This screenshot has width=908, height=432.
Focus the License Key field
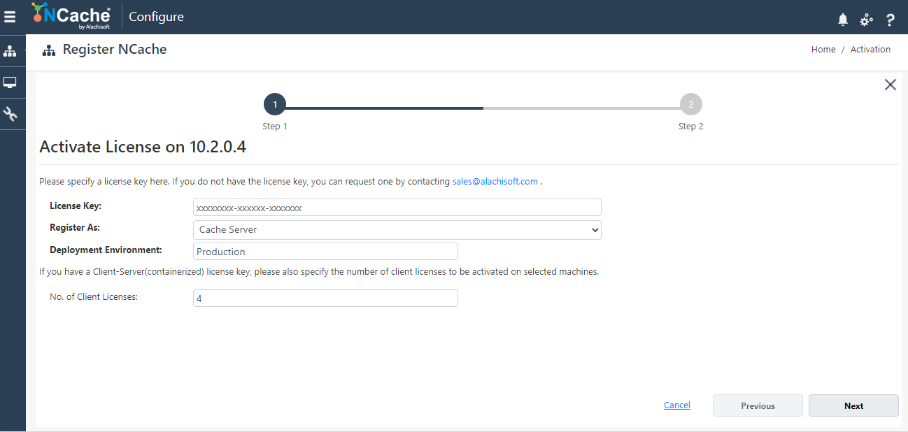pos(397,208)
